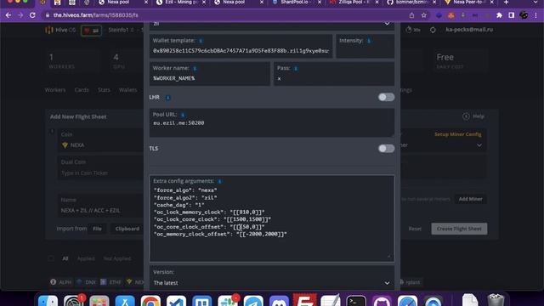Open Visual Studio Code from the dock

(x=176, y=300)
